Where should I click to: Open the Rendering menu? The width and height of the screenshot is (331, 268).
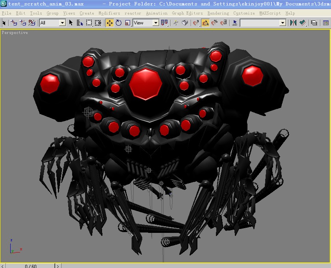[218, 13]
